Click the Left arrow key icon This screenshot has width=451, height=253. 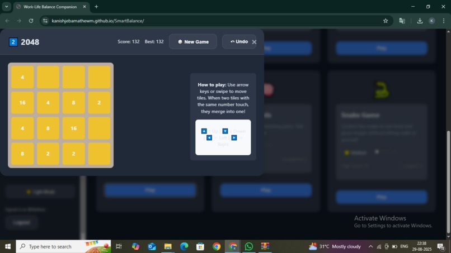click(209, 138)
